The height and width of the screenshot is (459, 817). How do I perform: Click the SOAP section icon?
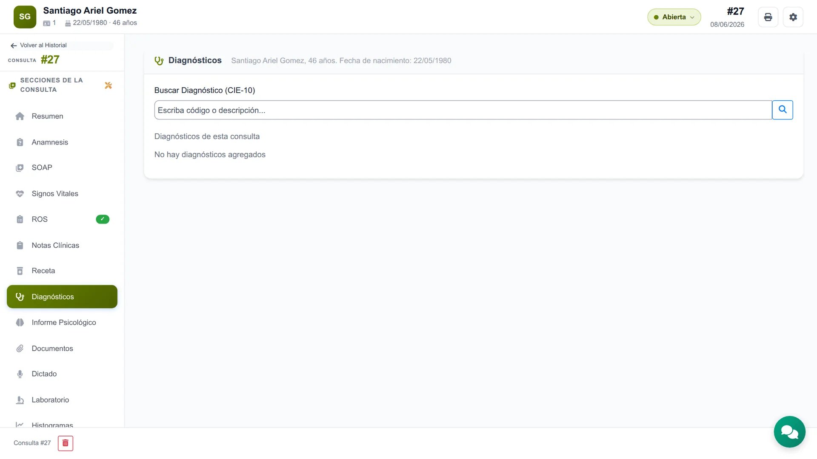tap(20, 168)
